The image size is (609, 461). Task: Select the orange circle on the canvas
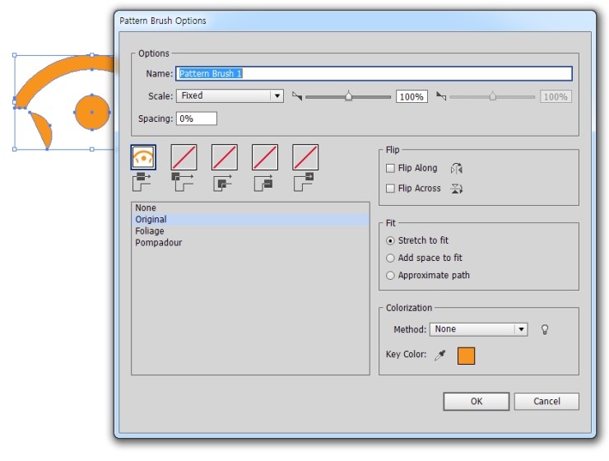(92, 112)
